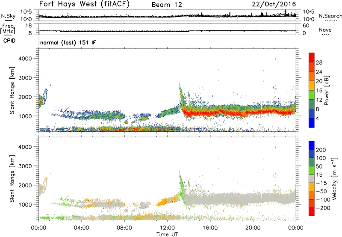Click the "20:00" time axis label

253,228
